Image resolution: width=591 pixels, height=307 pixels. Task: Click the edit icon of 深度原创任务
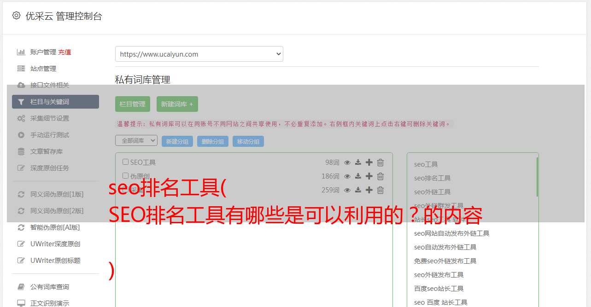coord(21,168)
